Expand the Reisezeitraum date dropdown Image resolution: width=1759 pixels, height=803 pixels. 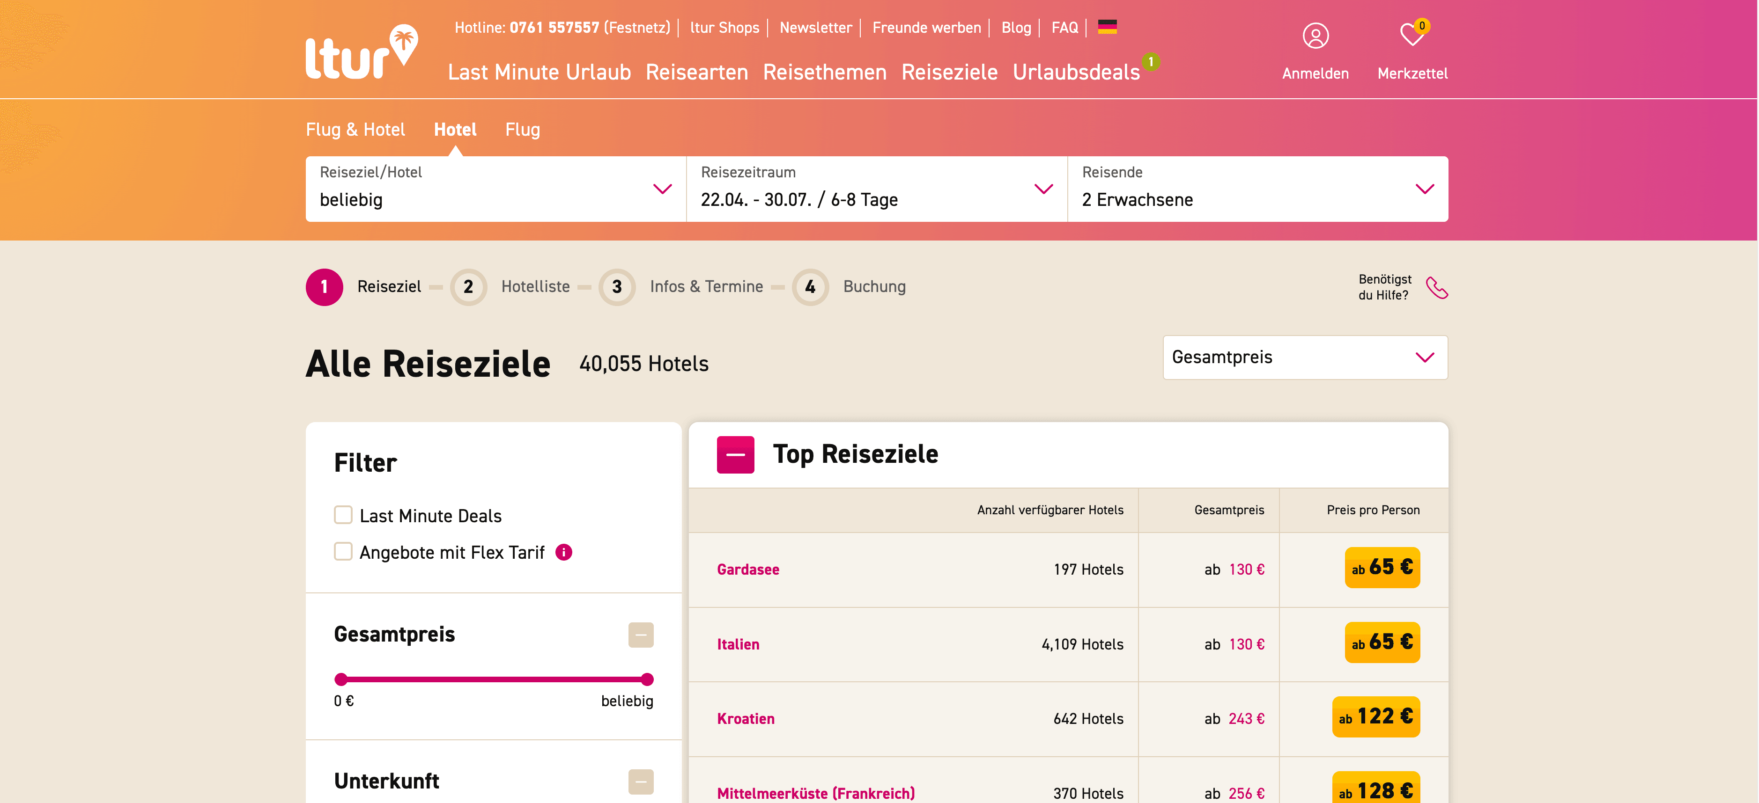point(876,188)
